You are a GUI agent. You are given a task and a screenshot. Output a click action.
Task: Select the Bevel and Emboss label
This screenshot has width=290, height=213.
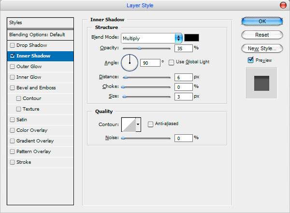pos(36,88)
